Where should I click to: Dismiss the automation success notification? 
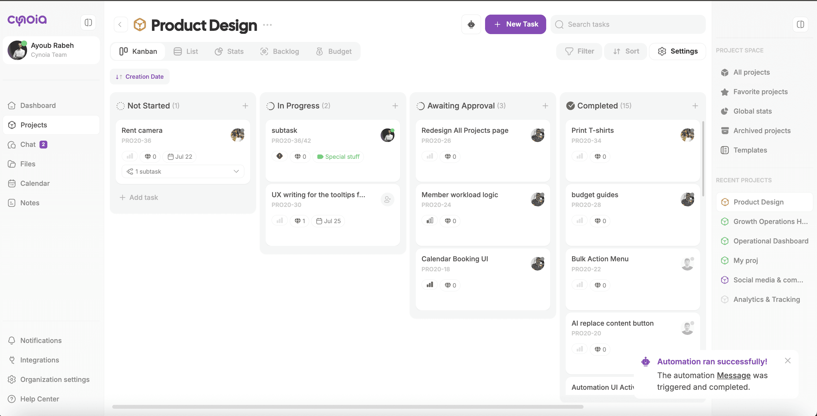click(788, 361)
